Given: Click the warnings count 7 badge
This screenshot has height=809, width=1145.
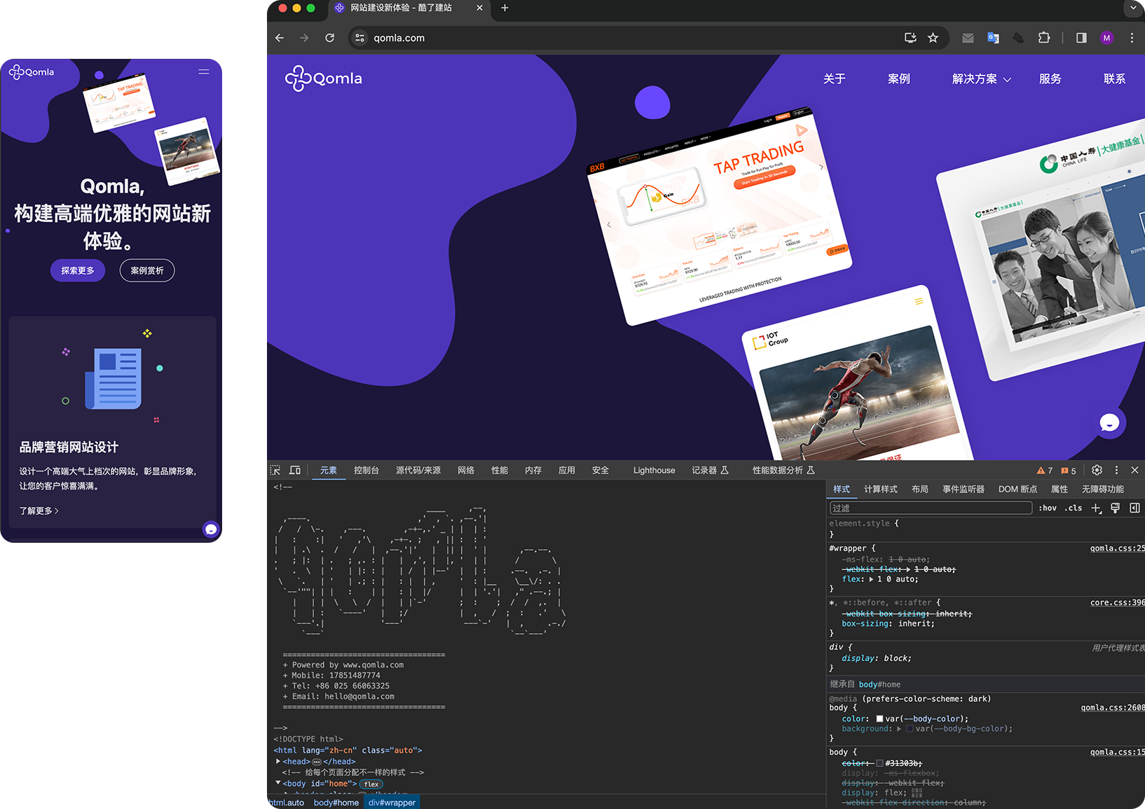Looking at the screenshot, I should coord(1045,471).
